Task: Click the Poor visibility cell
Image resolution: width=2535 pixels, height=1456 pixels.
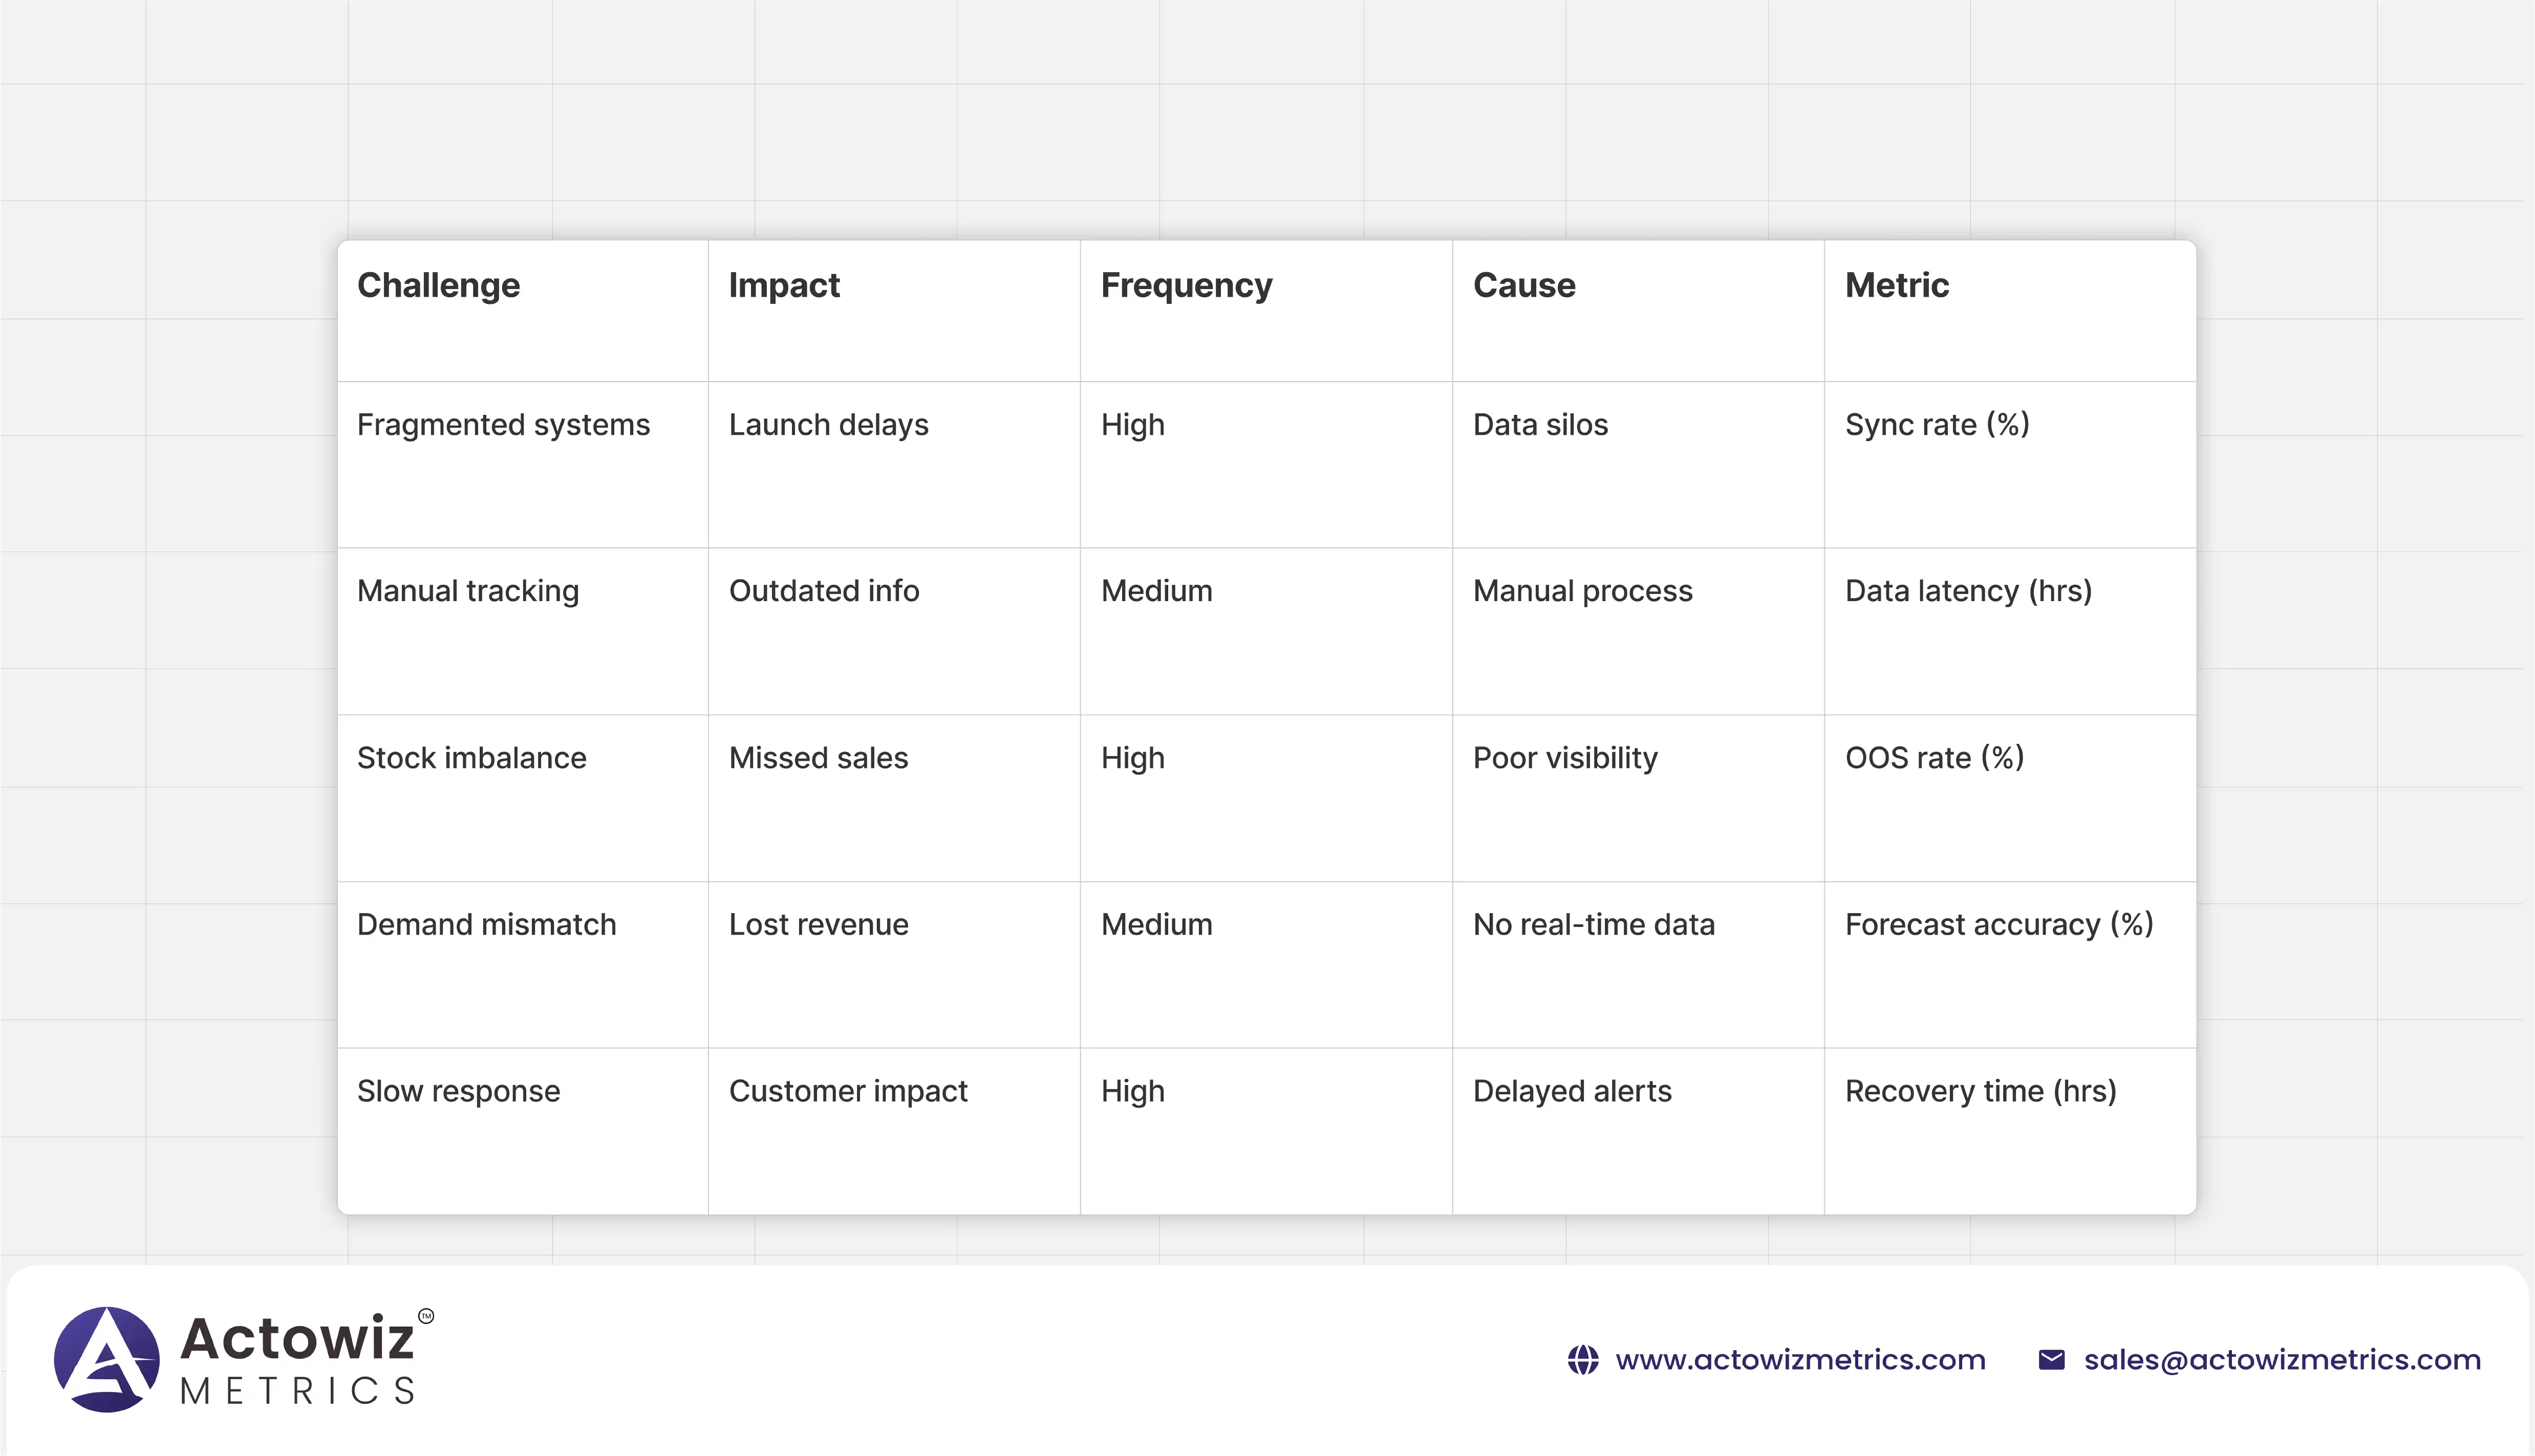Action: [1564, 758]
